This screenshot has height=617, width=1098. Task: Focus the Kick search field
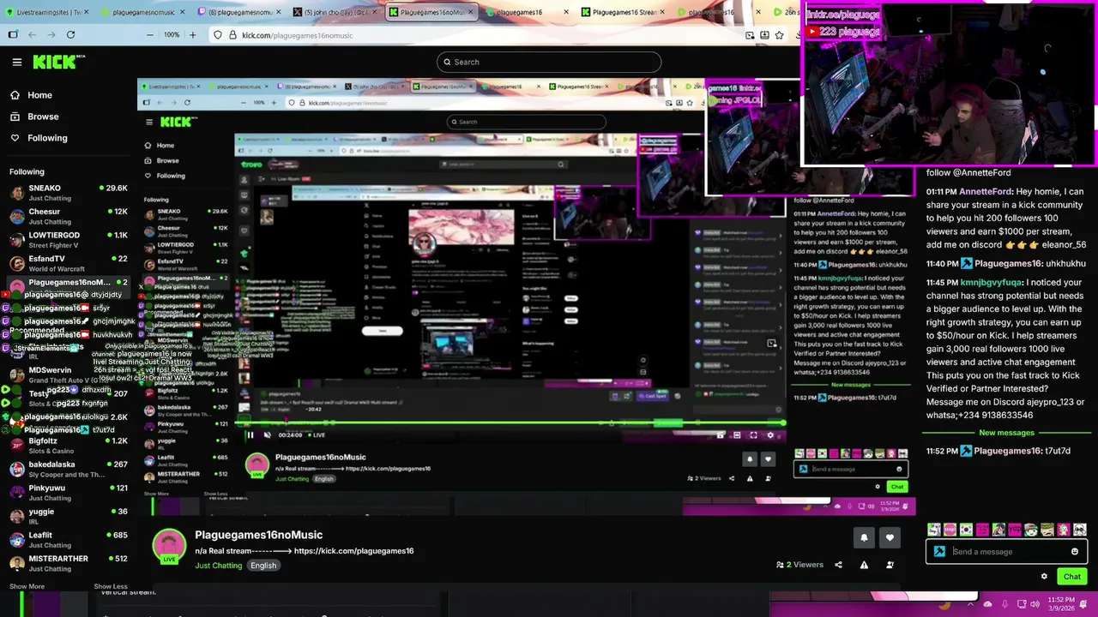(549, 62)
